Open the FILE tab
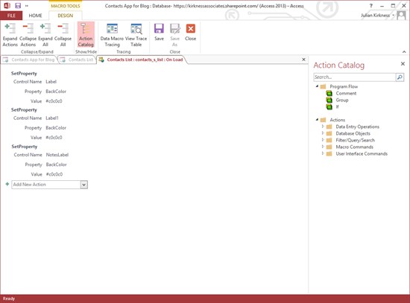410x303 pixels. (x=11, y=16)
